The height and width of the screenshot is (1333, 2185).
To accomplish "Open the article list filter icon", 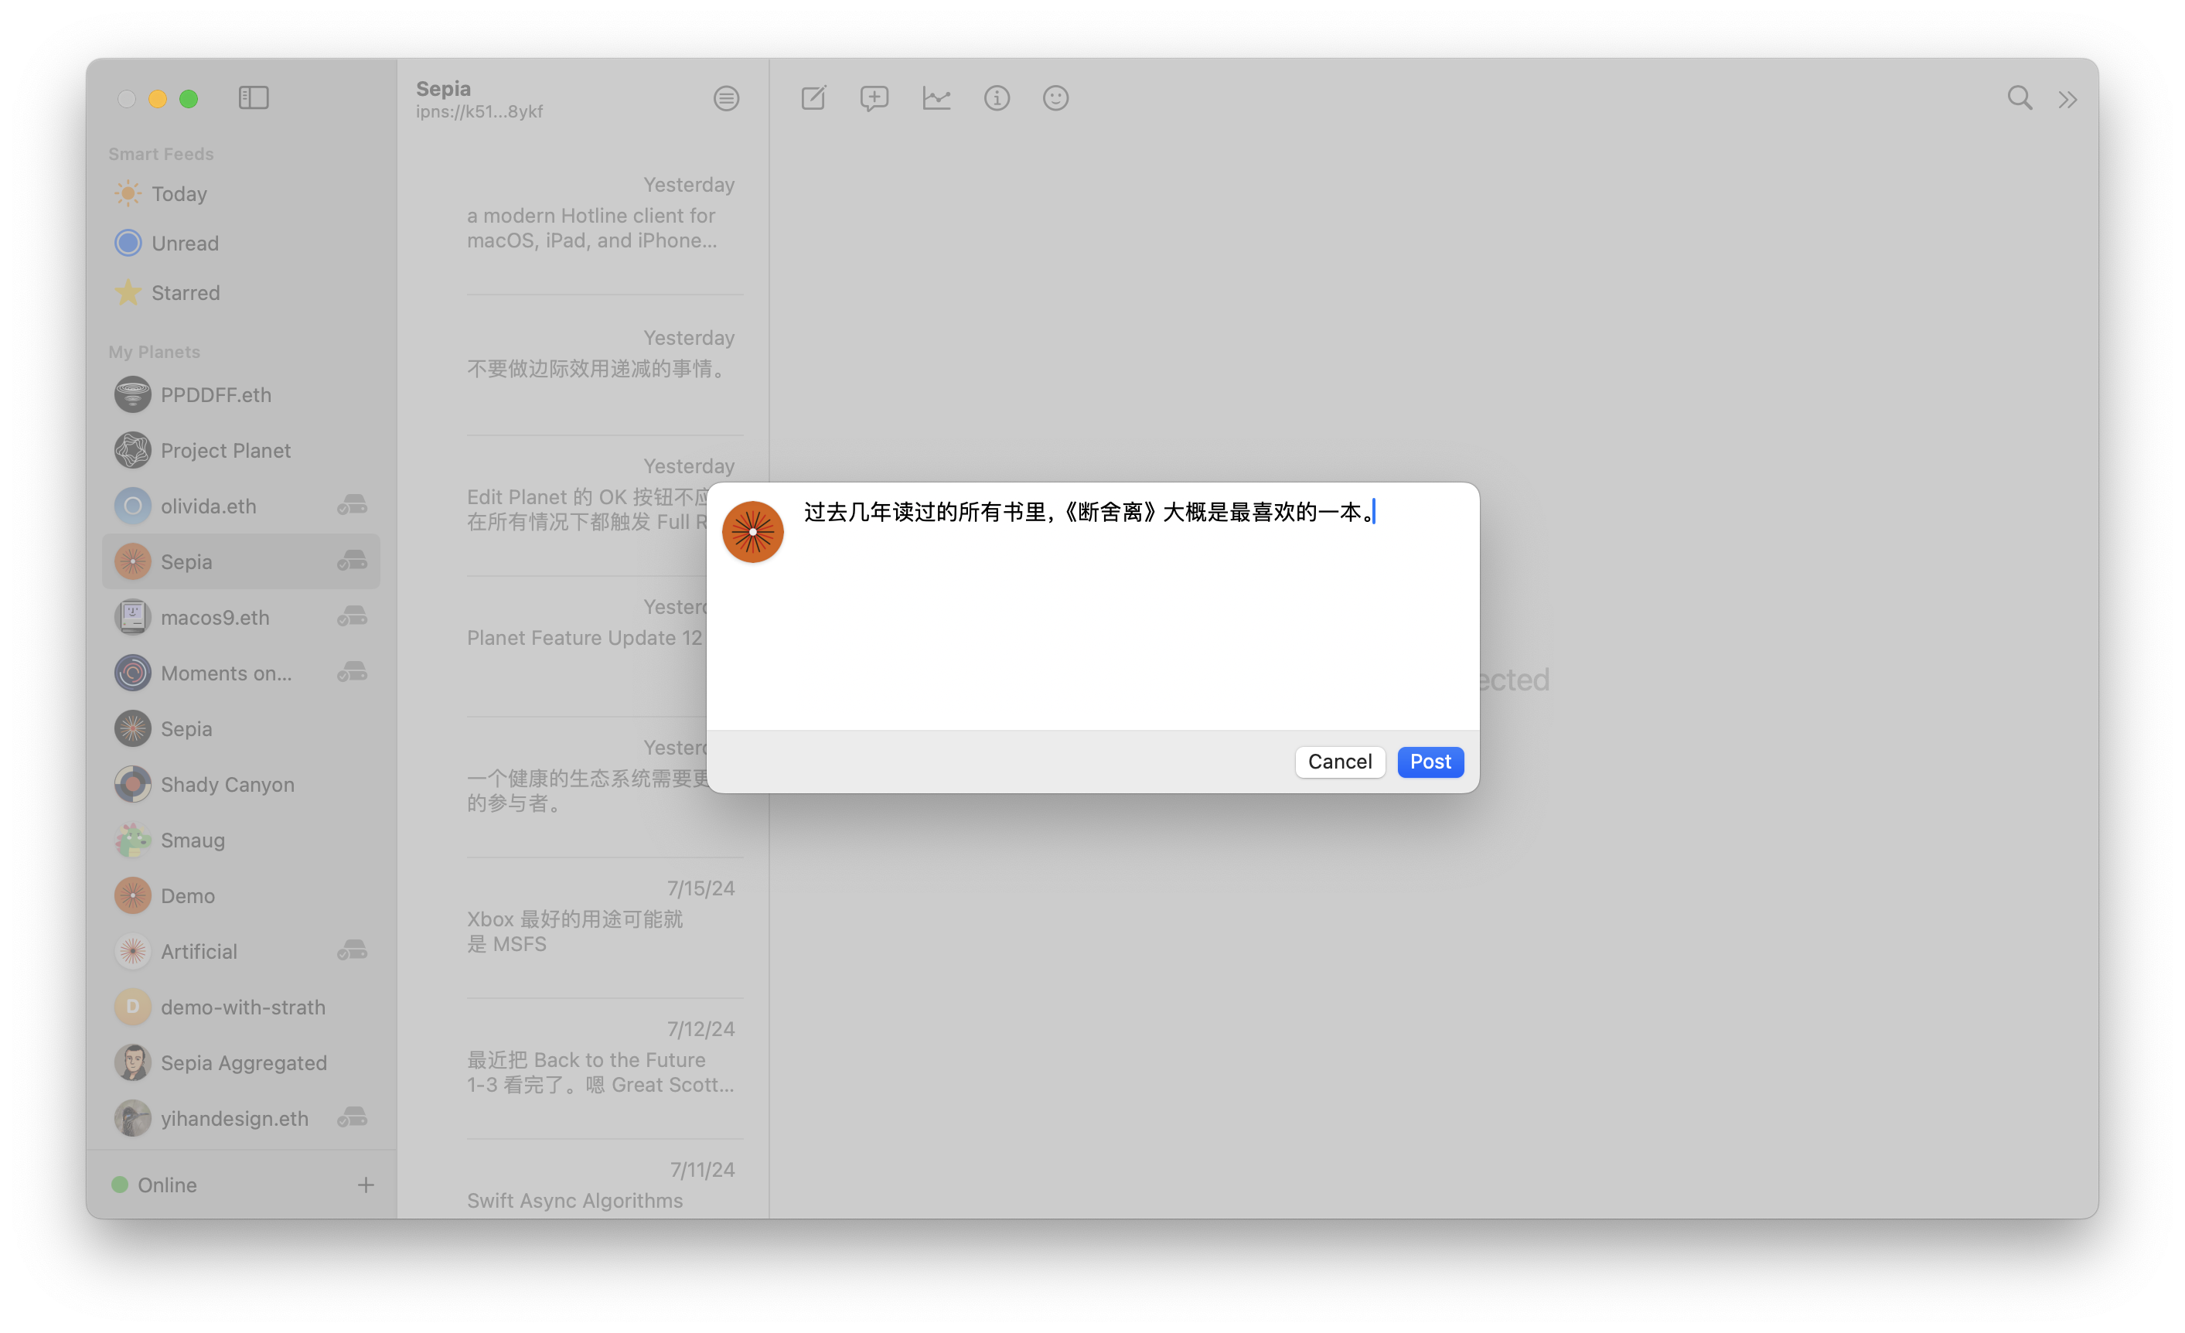I will pos(726,98).
